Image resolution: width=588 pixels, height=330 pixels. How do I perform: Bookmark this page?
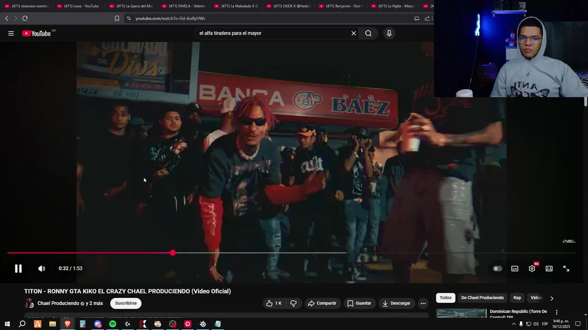pyautogui.click(x=117, y=18)
